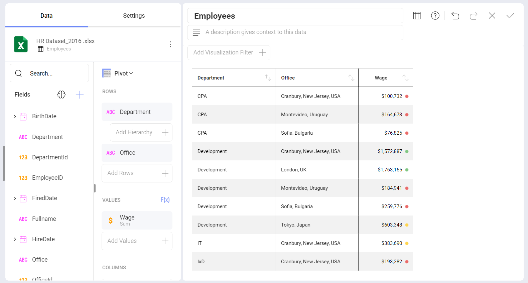Image resolution: width=528 pixels, height=283 pixels.
Task: Click the description lines icon
Action: point(196,32)
